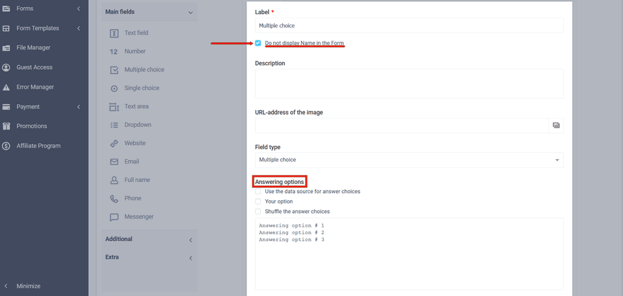Click the URL-address of the image field
The image size is (623, 296).
pos(402,126)
